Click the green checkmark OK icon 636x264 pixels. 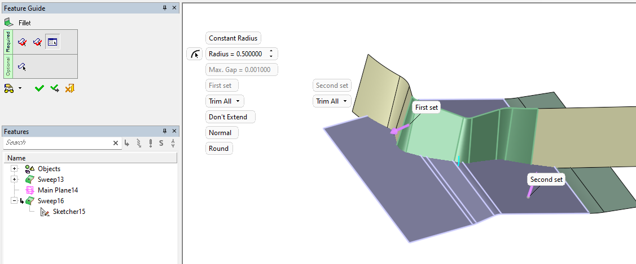(x=39, y=88)
